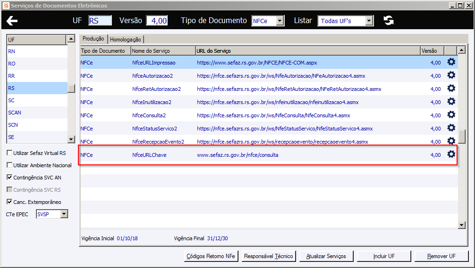
Task: Open settings gear for NfceURLChave row
Action: click(451, 154)
